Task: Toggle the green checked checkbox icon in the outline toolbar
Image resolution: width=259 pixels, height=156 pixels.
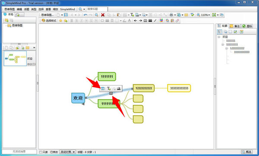Action: click(x=235, y=32)
